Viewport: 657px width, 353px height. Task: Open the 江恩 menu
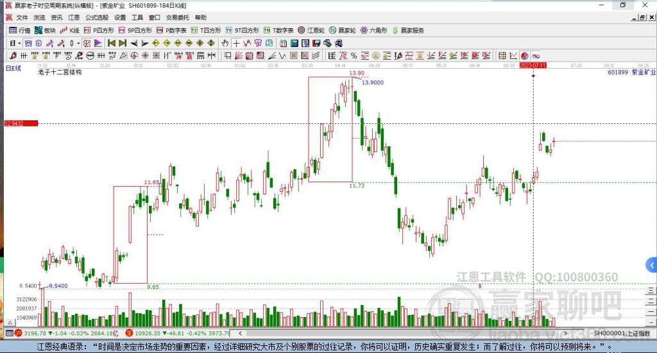74,17
